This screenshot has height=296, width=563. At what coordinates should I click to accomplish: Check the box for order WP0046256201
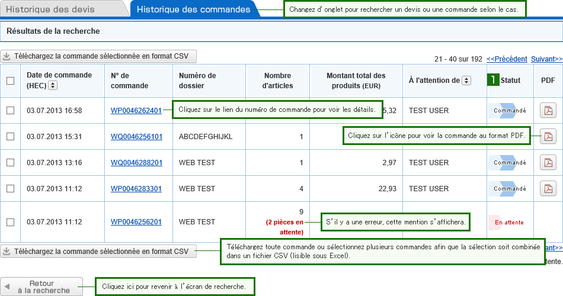click(x=11, y=222)
